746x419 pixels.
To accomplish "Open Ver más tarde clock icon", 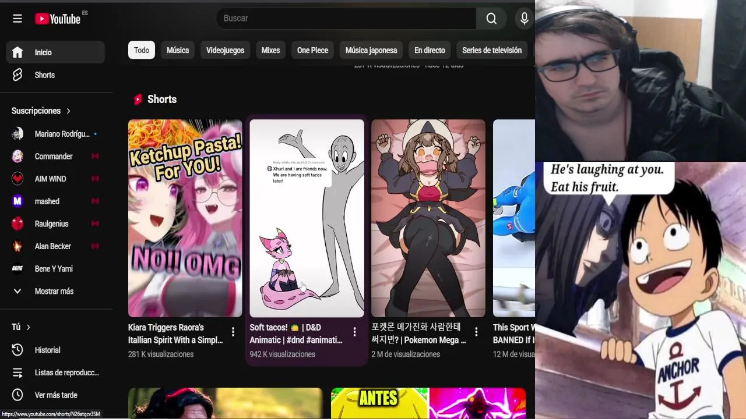I will pos(17,395).
